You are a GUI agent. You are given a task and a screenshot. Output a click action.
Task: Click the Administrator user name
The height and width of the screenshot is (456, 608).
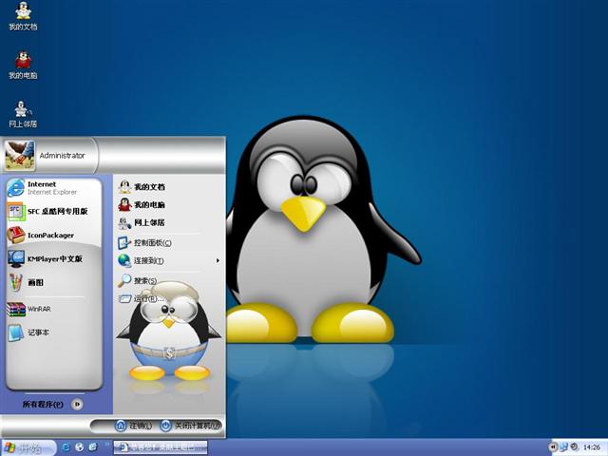[x=62, y=156]
